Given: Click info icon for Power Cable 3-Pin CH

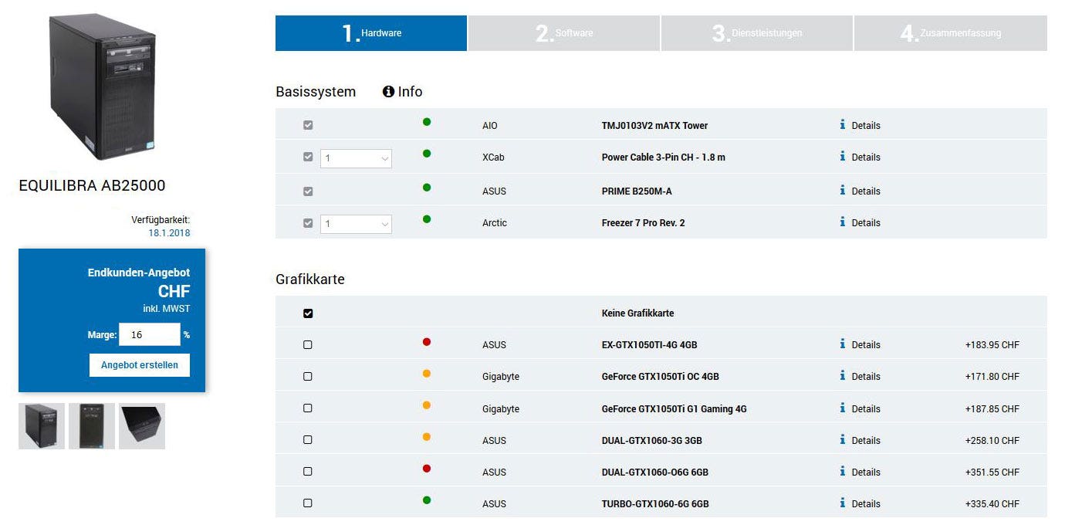Looking at the screenshot, I should pos(843,156).
